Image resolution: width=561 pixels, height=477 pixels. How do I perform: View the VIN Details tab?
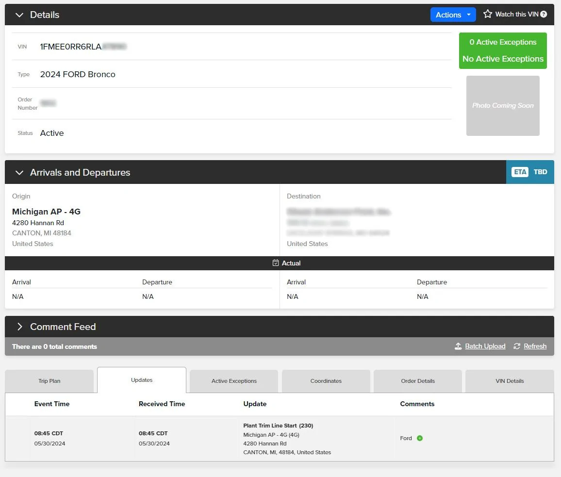pyautogui.click(x=510, y=381)
